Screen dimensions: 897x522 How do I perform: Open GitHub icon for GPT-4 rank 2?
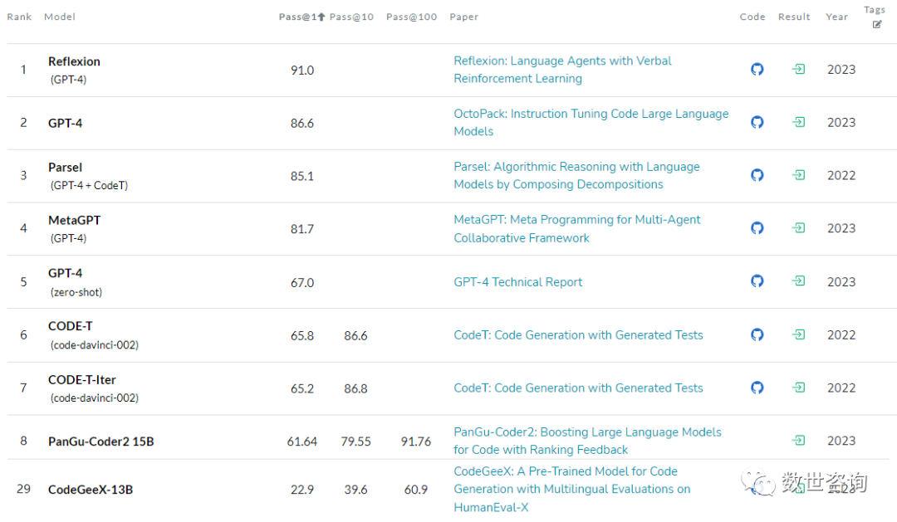point(757,122)
